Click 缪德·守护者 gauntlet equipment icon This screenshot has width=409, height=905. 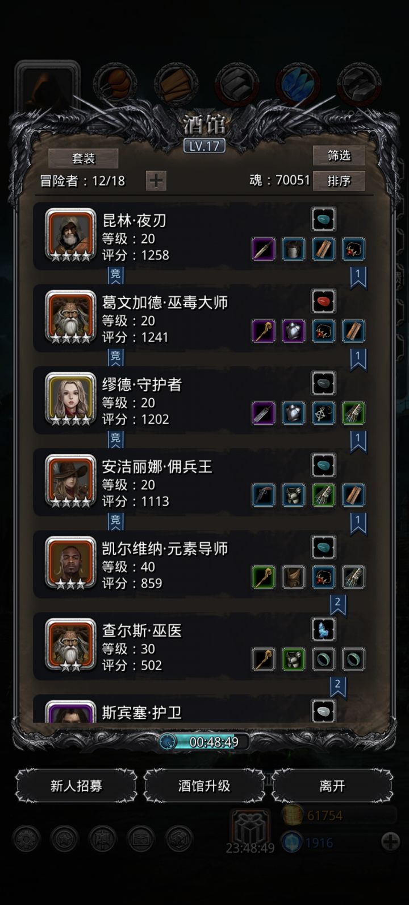point(353,413)
